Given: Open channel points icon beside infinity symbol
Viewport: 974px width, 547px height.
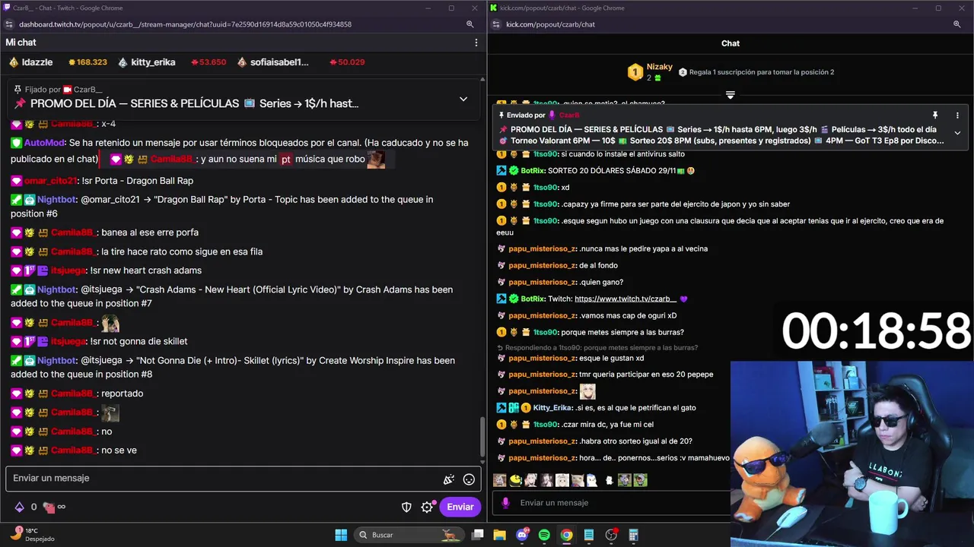Looking at the screenshot, I should point(49,507).
